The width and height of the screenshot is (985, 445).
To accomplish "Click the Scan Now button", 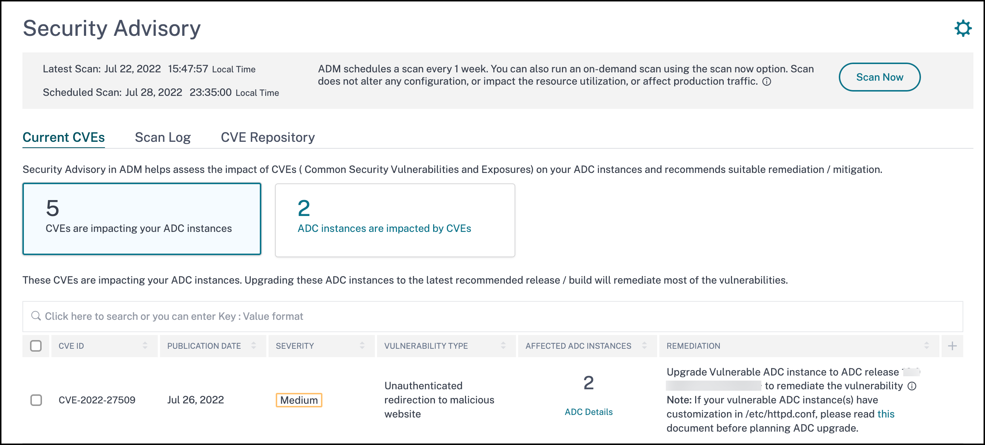I will tap(879, 77).
